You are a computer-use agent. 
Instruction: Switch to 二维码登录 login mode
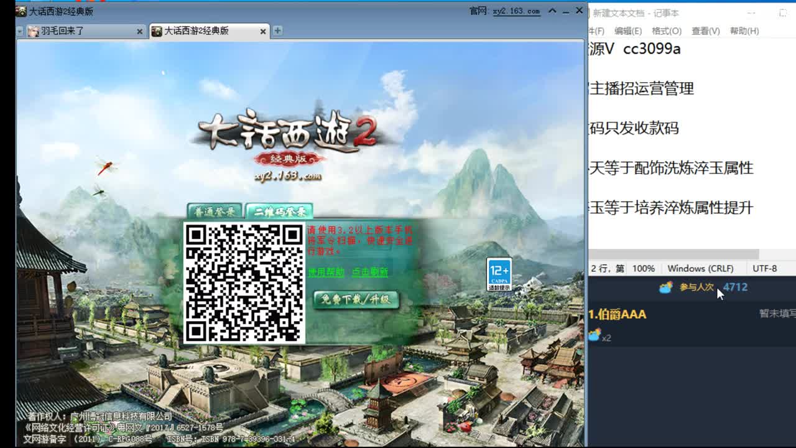pyautogui.click(x=279, y=212)
